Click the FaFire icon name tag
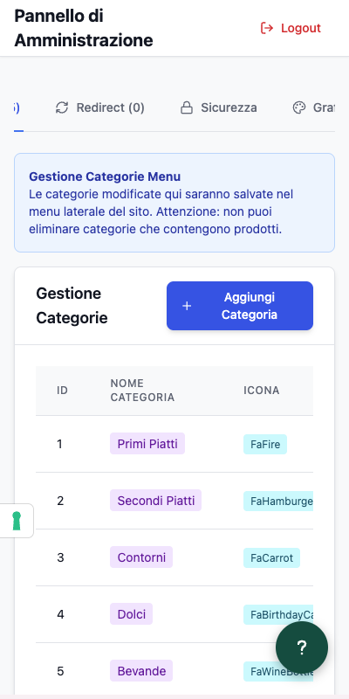This screenshot has height=699, width=349. point(265,444)
